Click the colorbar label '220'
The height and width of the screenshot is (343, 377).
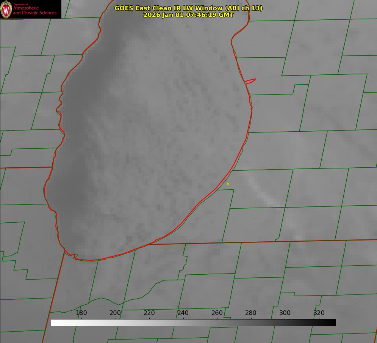(149, 313)
